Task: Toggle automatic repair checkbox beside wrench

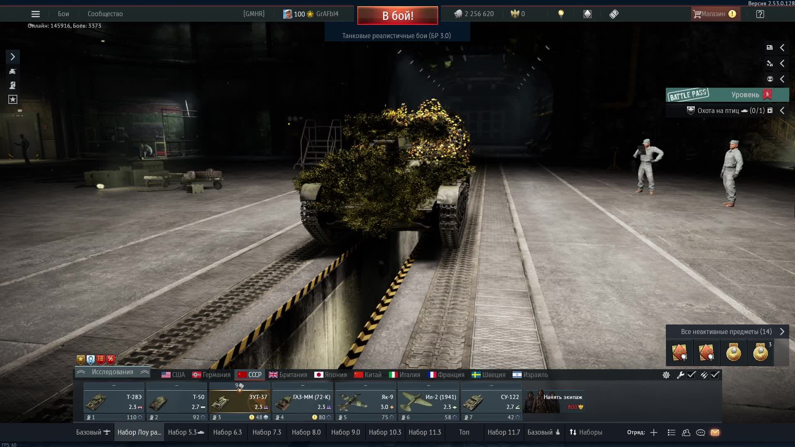Action: (x=691, y=375)
